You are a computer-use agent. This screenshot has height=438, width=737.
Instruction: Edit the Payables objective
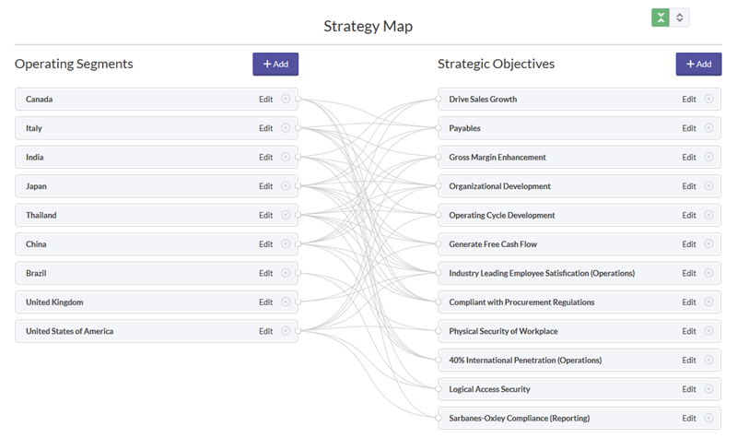[689, 128]
